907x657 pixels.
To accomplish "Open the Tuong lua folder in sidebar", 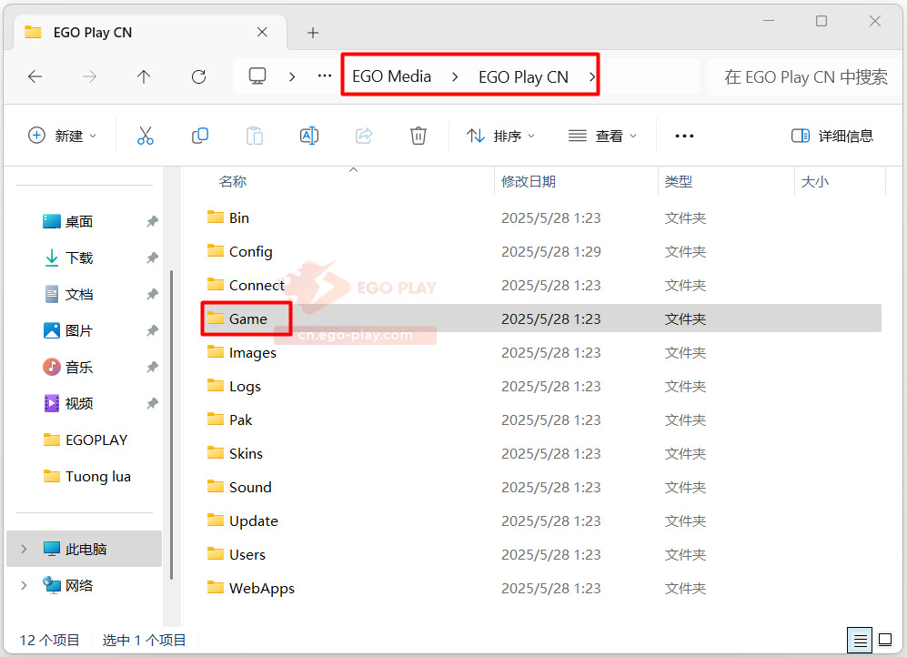I will pos(86,477).
